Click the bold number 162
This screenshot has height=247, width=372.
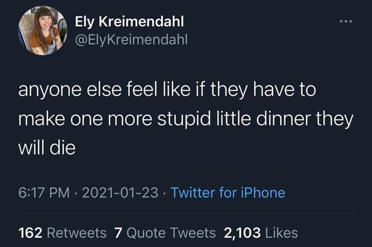pos(30,233)
